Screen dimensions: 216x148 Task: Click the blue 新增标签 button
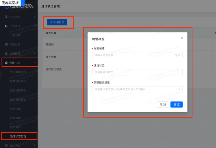[x=57, y=22]
